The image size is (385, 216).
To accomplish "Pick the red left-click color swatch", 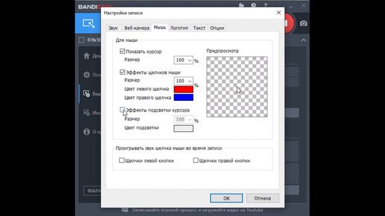I will pyautogui.click(x=183, y=89).
